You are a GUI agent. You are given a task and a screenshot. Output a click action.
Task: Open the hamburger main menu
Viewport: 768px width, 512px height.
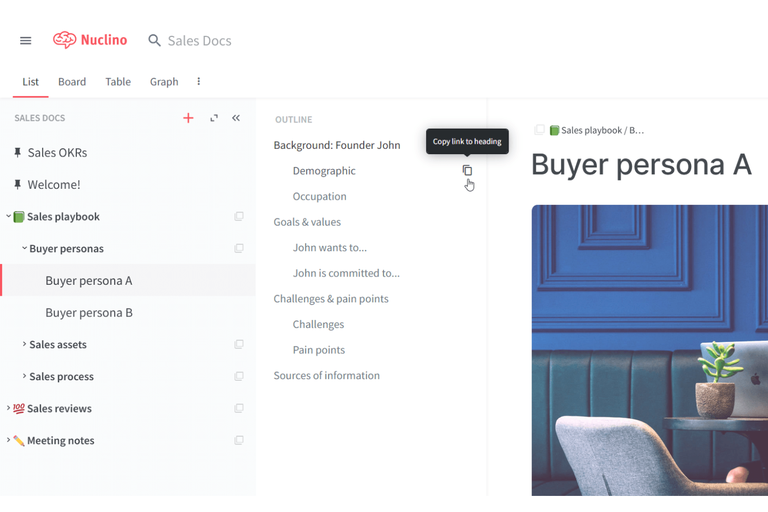(25, 40)
